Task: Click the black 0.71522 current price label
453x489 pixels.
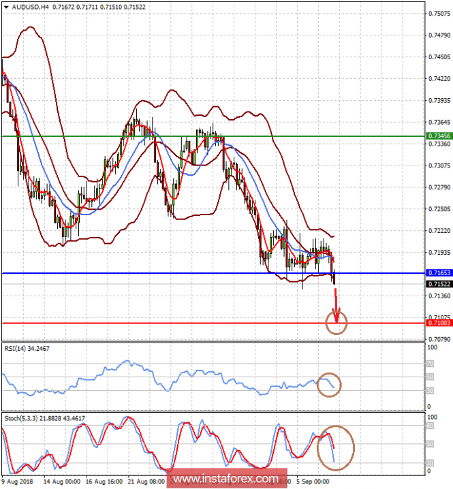Action: pyautogui.click(x=439, y=284)
